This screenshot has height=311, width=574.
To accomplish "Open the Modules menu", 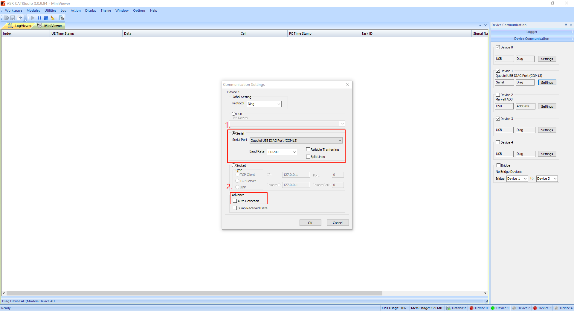I will point(33,10).
